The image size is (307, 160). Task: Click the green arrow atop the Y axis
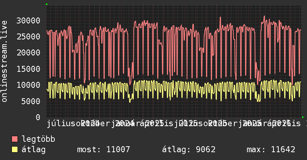coord(46,4)
